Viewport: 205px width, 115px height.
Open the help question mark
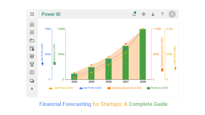[162, 14]
